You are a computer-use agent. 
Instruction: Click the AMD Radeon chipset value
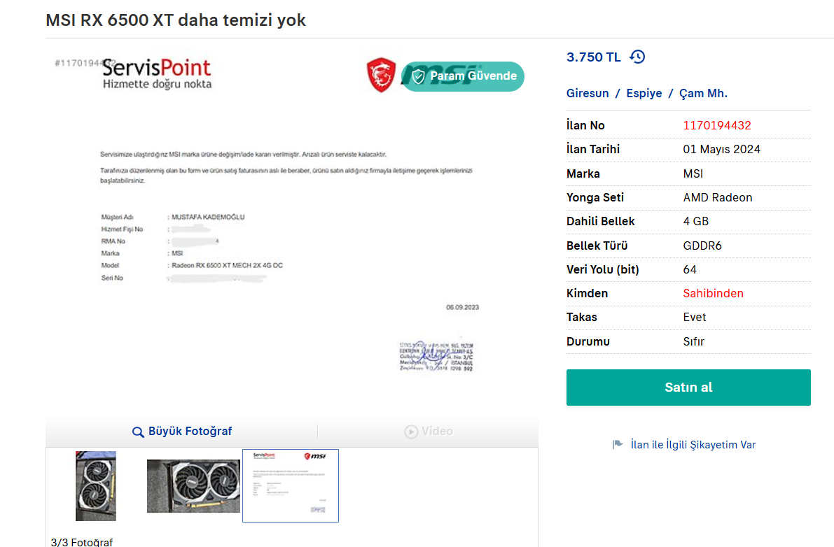pyautogui.click(x=718, y=197)
